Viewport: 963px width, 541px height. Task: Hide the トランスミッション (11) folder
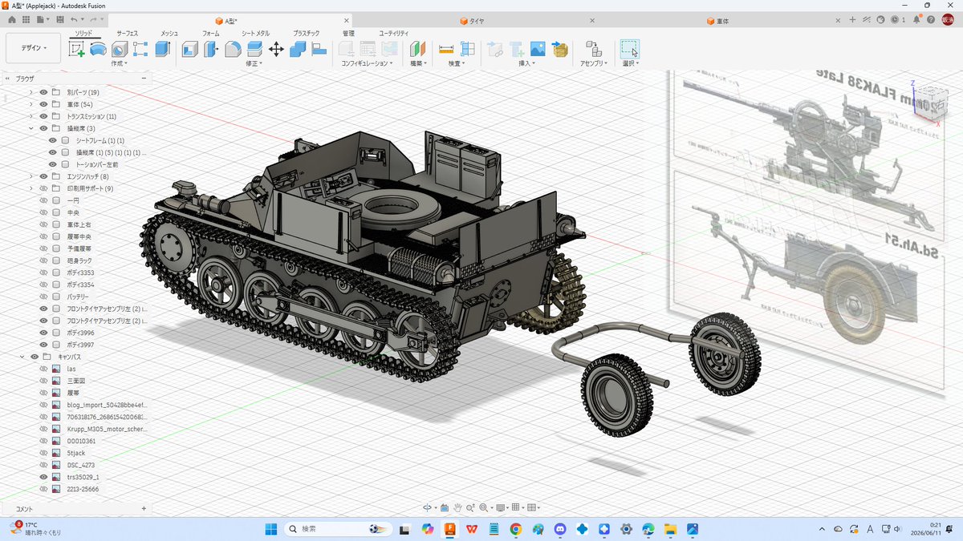[43, 116]
